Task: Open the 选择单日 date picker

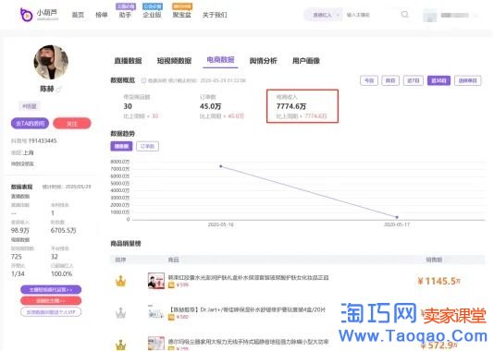Action: pos(468,80)
